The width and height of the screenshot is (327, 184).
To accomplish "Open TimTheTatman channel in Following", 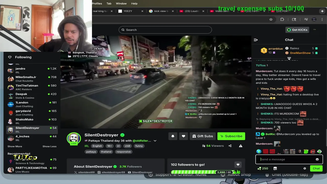I will point(32,87).
